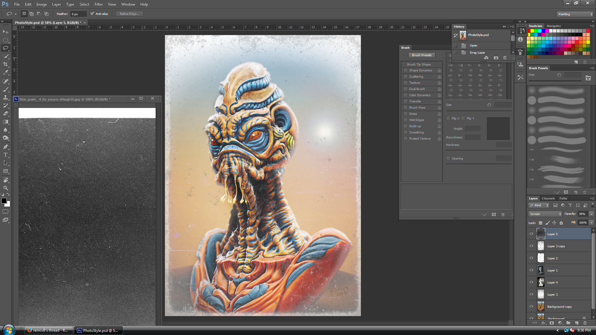
Task: Select Brush Tip Shape option
Action: [x=419, y=65]
